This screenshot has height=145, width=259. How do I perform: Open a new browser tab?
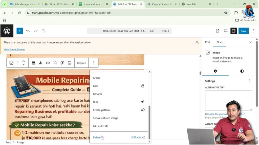217,4
